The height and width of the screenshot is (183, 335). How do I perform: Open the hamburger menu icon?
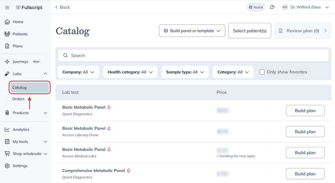7,8
